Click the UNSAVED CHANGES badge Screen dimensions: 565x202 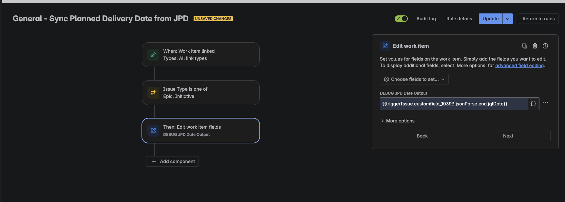coord(213,19)
